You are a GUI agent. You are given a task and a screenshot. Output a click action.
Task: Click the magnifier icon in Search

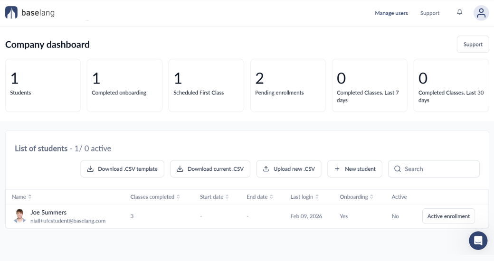[x=398, y=169]
